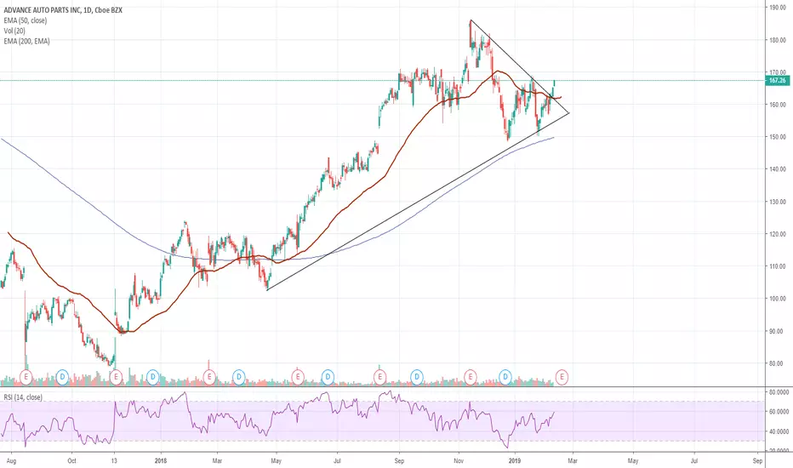Click the ADVANCE AUTO PARTS INC symbol legend
793x468 pixels.
63,10
